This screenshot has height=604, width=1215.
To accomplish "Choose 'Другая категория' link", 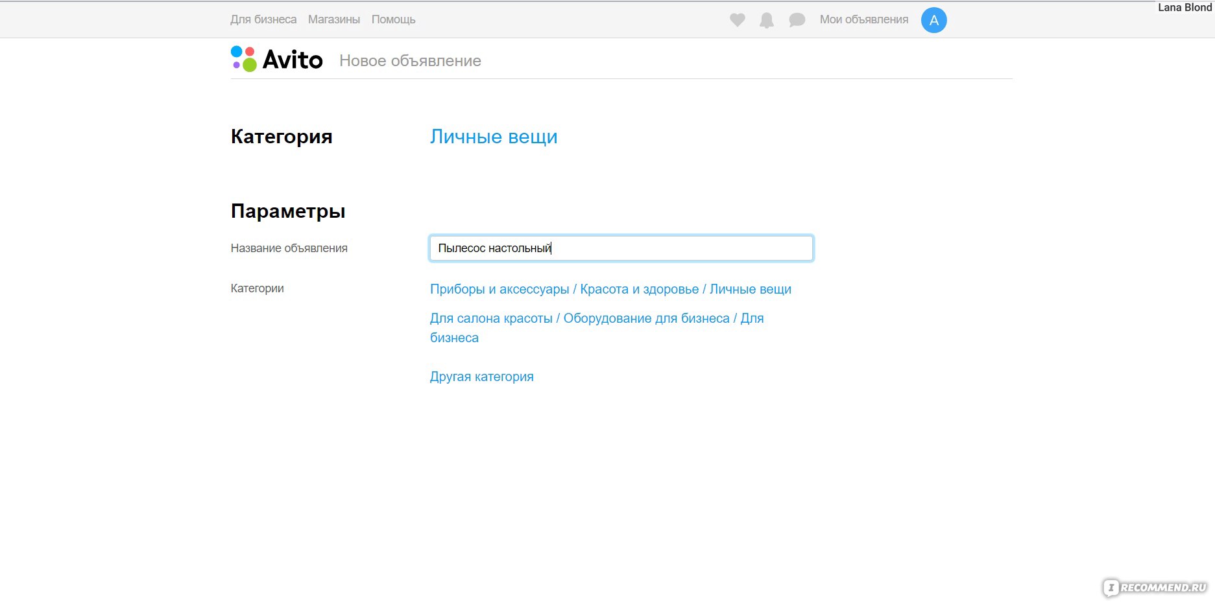I will click(x=482, y=377).
